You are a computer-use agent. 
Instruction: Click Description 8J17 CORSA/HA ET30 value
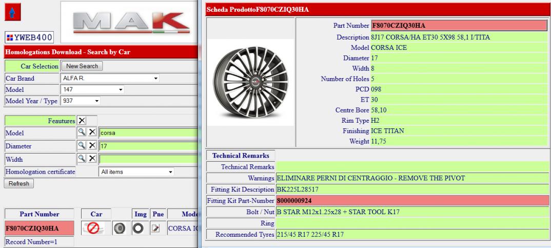[430, 37]
